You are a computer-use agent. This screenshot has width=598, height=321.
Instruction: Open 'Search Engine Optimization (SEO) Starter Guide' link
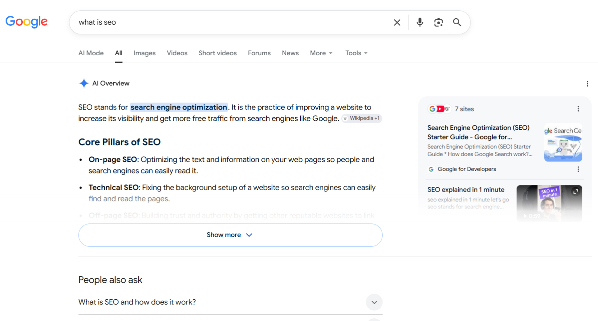coord(478,132)
